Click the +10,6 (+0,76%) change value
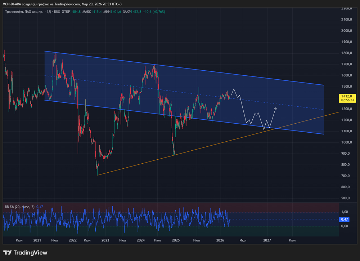Screen dimensions: 360x261 point(154,12)
